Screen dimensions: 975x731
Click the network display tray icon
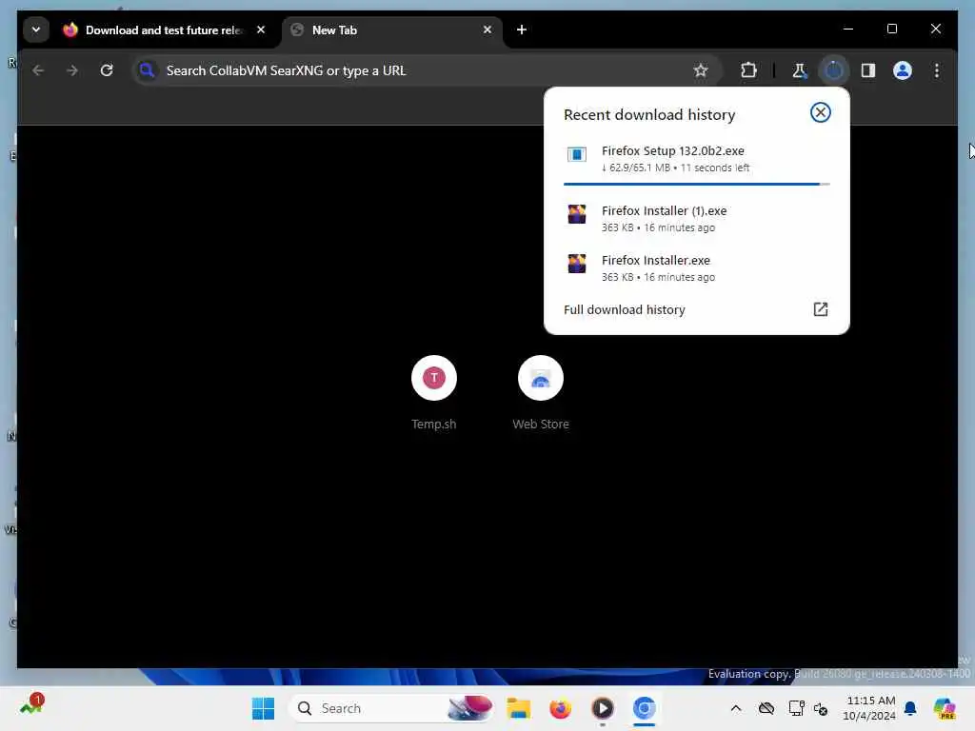tap(796, 708)
